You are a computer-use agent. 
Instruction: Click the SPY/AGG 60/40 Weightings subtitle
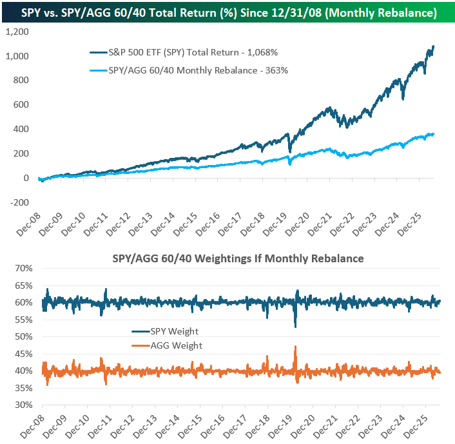coord(238,258)
